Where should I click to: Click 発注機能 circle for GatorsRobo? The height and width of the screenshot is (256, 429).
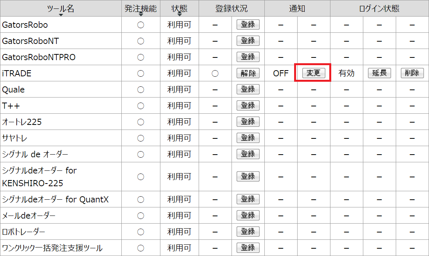(x=141, y=25)
